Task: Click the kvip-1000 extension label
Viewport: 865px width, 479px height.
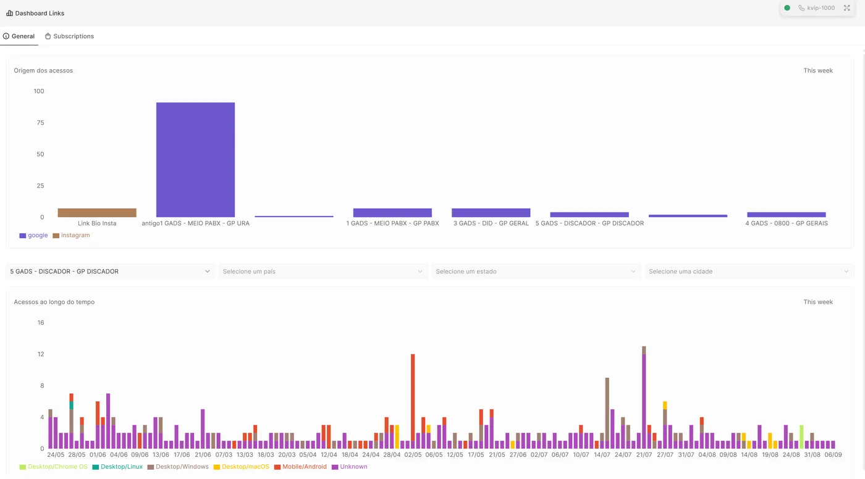Action: coord(821,8)
